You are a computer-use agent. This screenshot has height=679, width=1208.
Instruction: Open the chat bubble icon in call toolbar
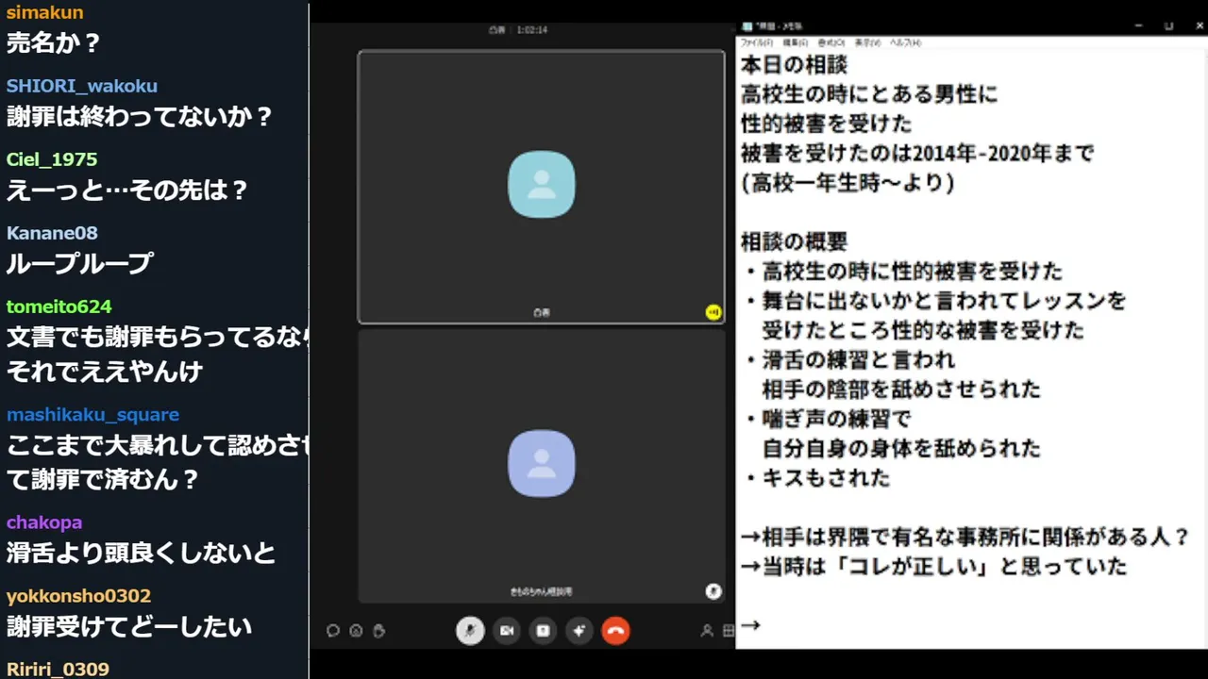click(x=333, y=631)
